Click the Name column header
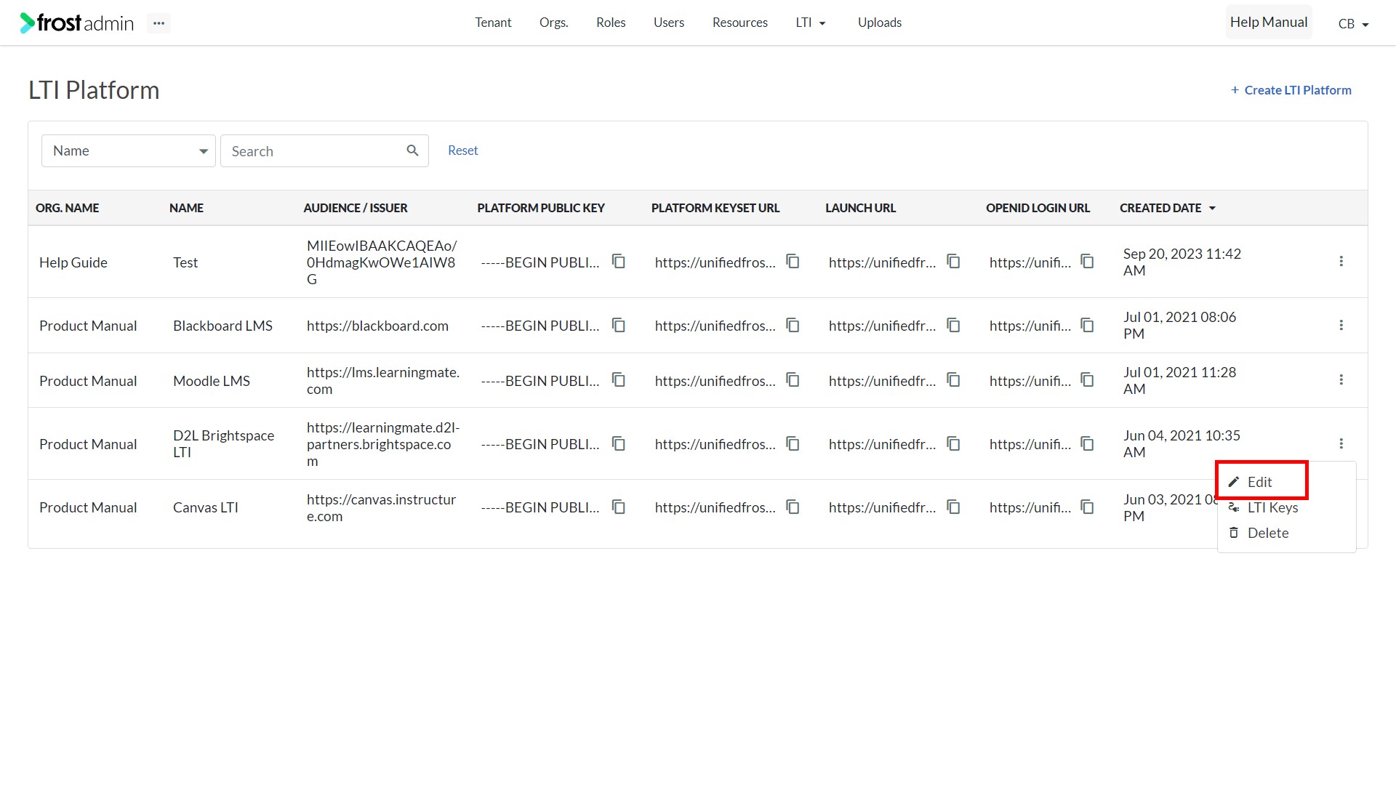 pos(186,208)
